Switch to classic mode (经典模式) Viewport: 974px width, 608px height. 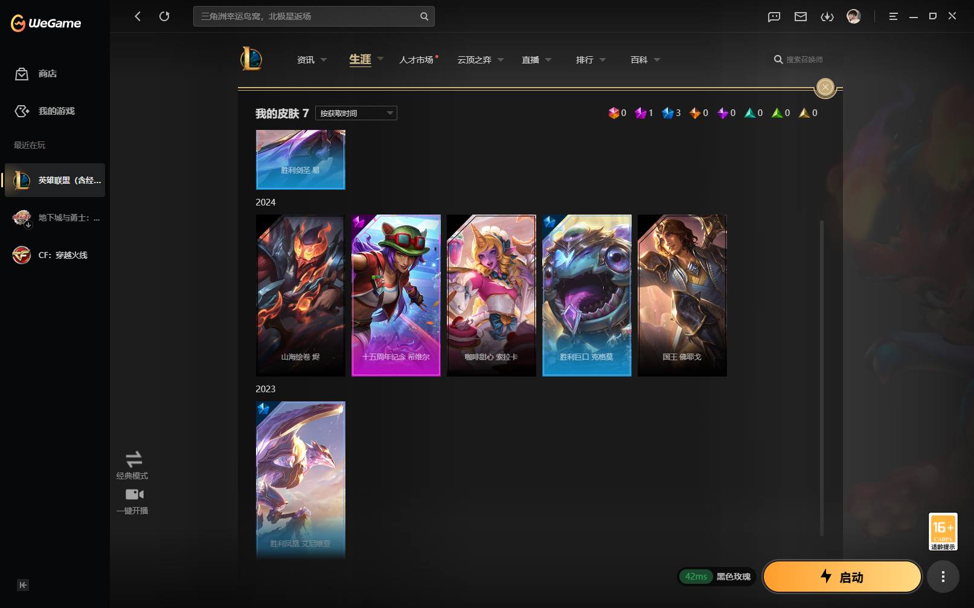132,465
